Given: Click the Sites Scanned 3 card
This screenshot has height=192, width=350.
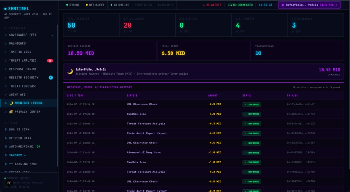Looking at the screenshot, I should (316, 25).
